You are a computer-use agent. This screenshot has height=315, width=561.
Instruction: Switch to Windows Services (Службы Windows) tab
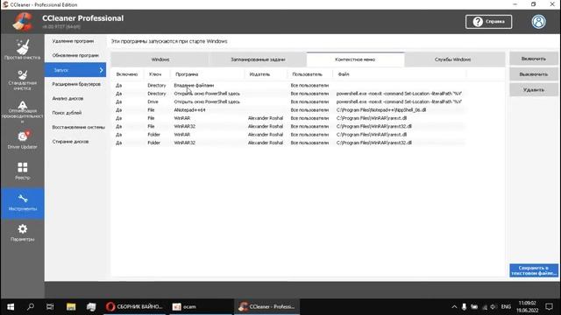click(x=452, y=59)
